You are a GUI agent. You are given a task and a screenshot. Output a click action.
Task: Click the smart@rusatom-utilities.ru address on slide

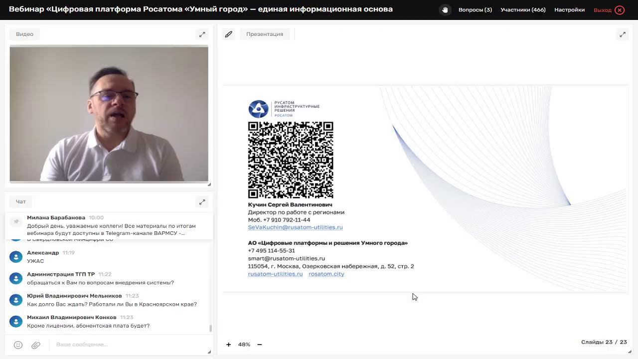(287, 258)
